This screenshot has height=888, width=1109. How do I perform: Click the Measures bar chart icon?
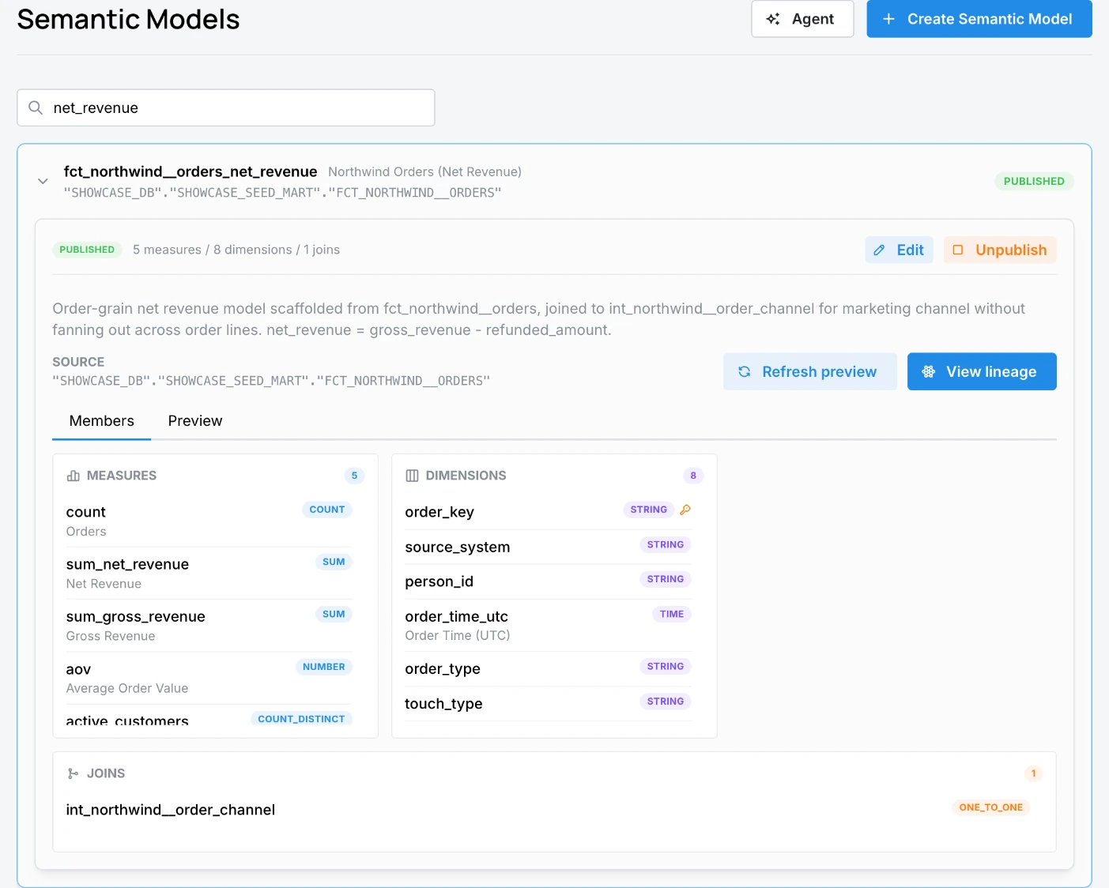click(74, 476)
